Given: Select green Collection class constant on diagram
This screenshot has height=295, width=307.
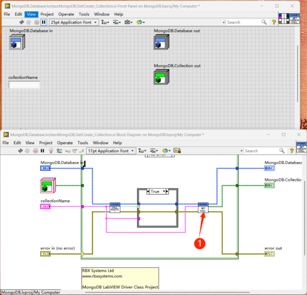Looking at the screenshot, I should pos(48,186).
